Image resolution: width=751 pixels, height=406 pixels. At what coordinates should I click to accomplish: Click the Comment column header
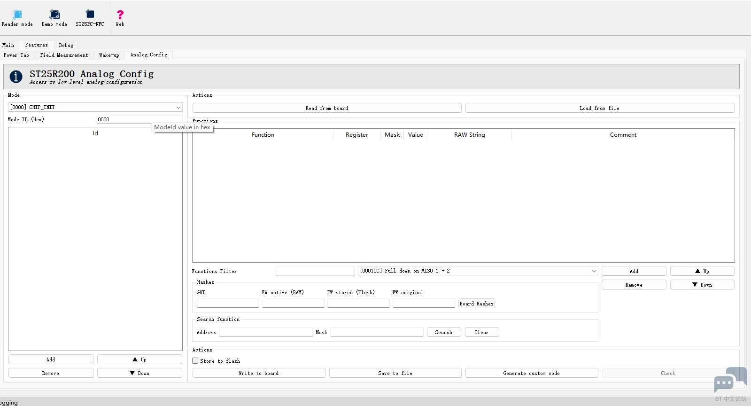click(623, 135)
